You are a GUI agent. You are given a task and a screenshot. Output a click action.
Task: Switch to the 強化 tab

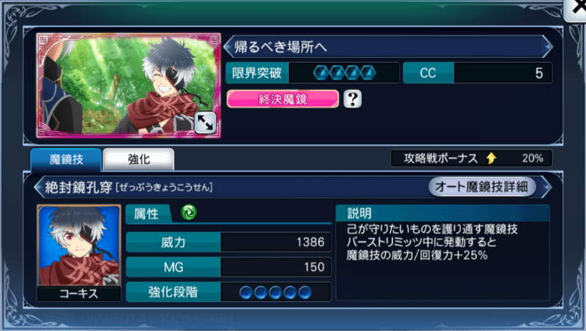[138, 160]
